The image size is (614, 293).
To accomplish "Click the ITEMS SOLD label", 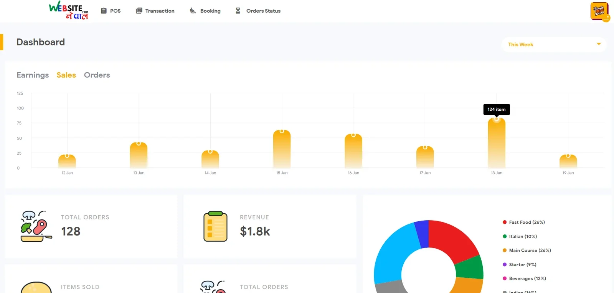I will click(80, 287).
